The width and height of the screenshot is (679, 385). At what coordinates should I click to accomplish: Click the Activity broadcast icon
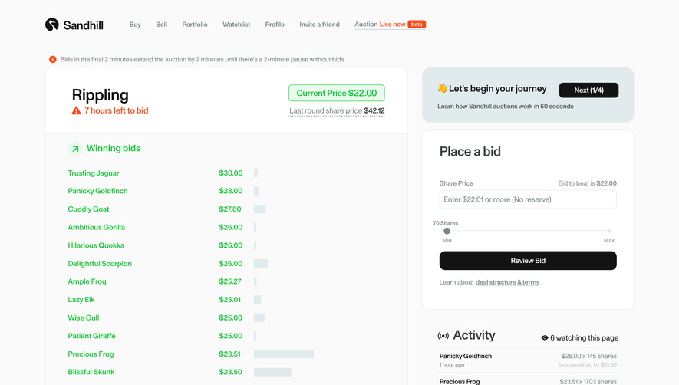[443, 336]
